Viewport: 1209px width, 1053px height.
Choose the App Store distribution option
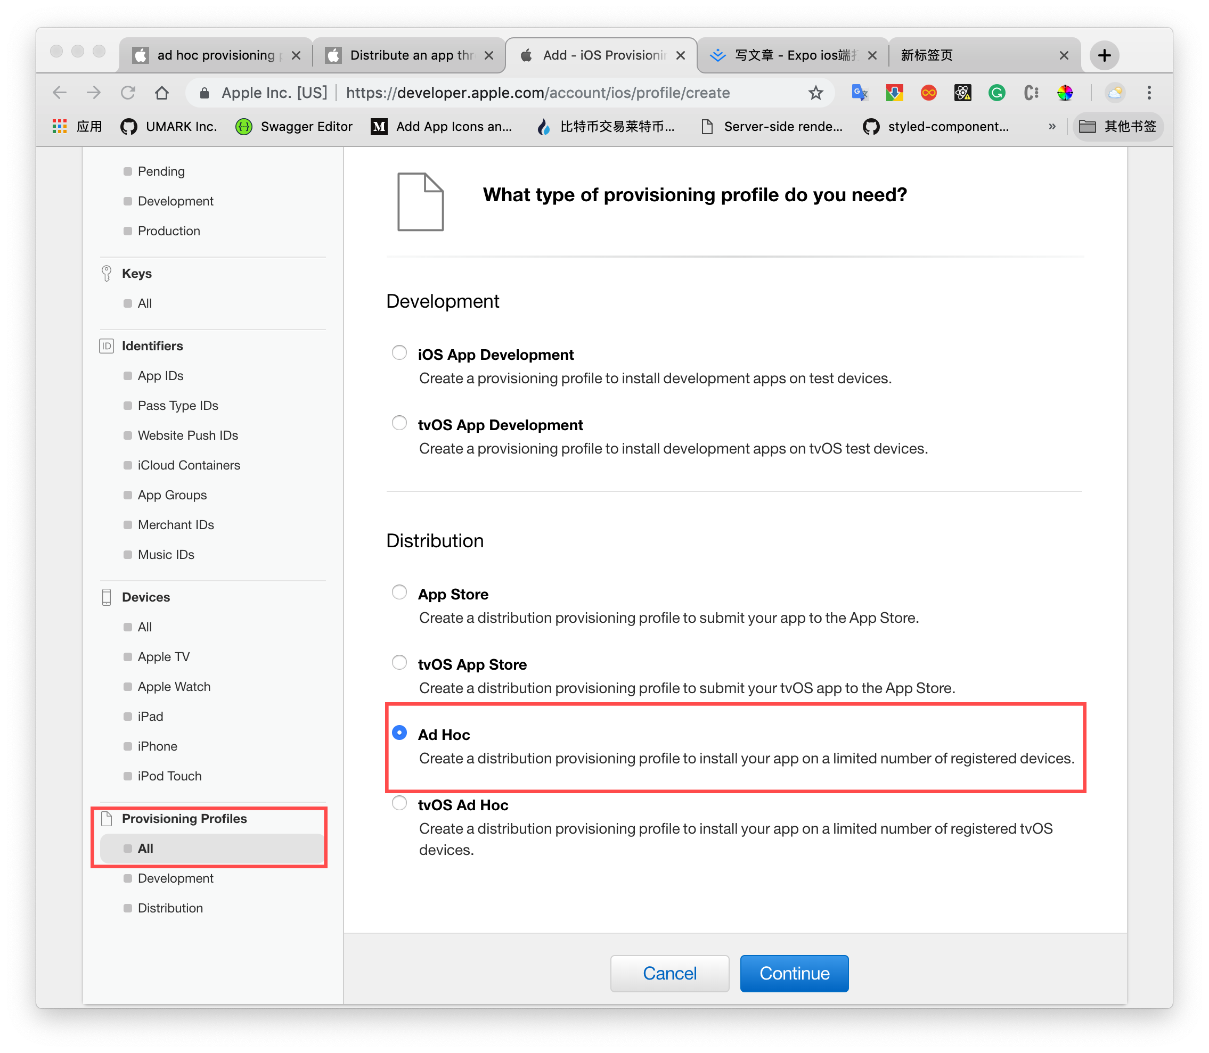[x=399, y=593]
